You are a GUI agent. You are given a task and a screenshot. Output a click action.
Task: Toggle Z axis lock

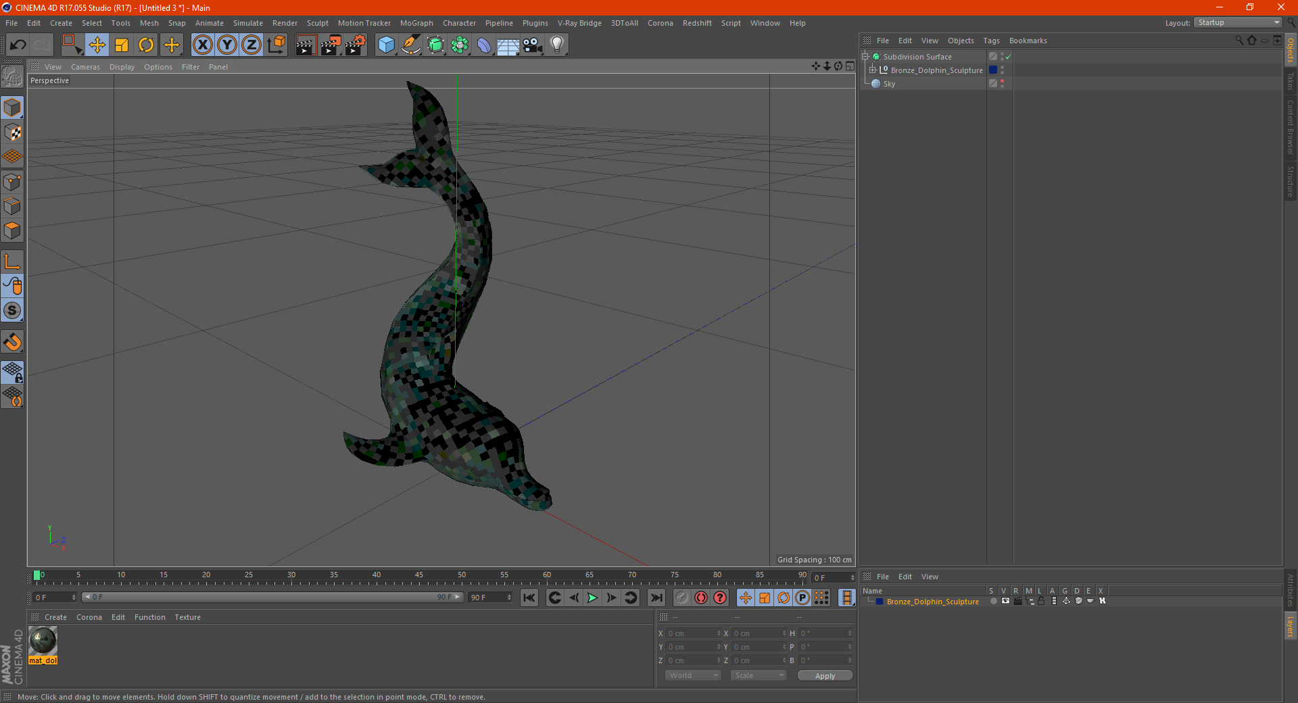pyautogui.click(x=251, y=45)
